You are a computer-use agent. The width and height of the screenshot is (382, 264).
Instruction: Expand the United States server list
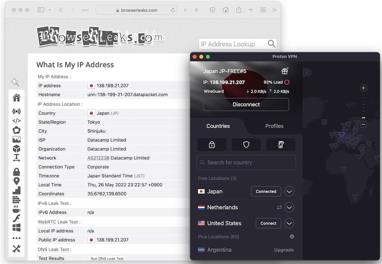(x=289, y=223)
